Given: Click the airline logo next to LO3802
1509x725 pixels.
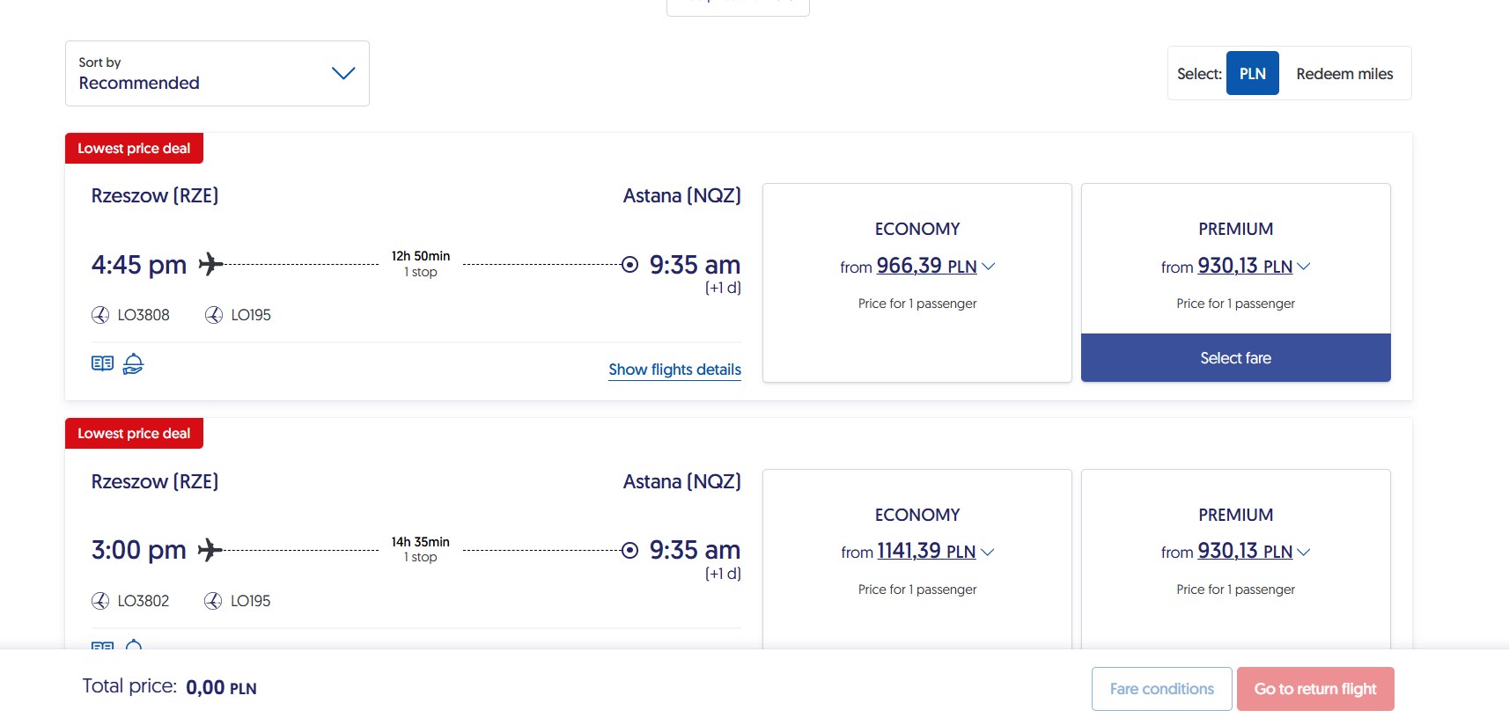Looking at the screenshot, I should (x=100, y=601).
